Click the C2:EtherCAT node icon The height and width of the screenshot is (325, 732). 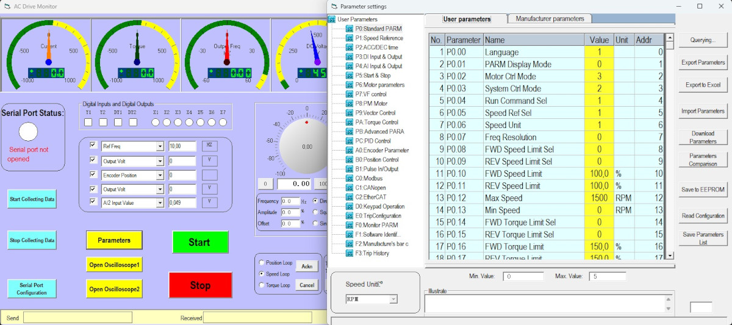pos(350,197)
